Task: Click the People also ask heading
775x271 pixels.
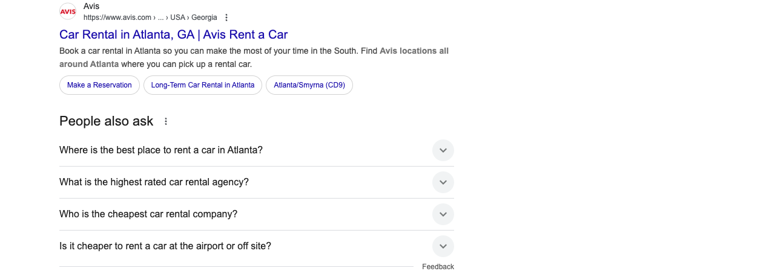Action: [x=107, y=121]
